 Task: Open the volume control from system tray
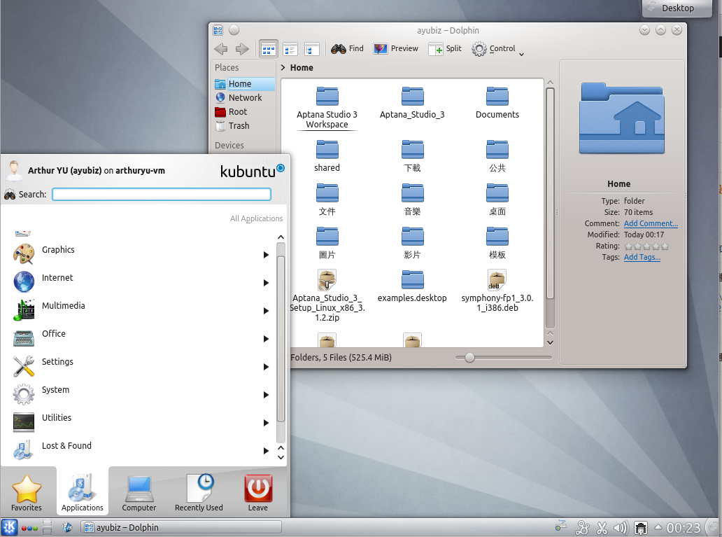621,527
